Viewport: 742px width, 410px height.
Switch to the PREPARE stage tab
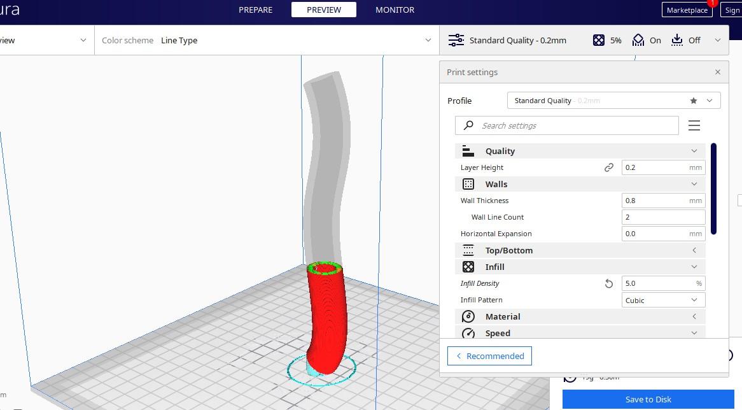click(x=255, y=10)
